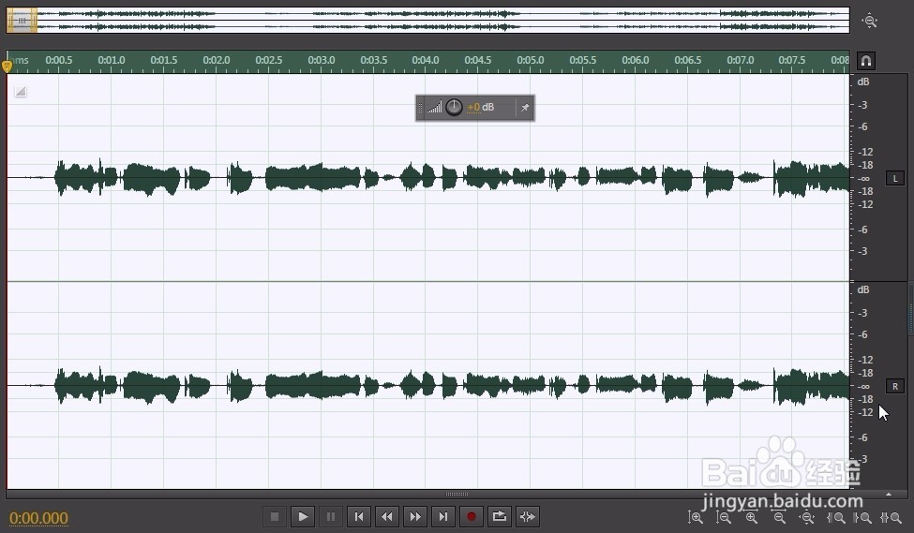This screenshot has height=533, width=914.
Task: Click the Stop transport button
Action: click(275, 517)
